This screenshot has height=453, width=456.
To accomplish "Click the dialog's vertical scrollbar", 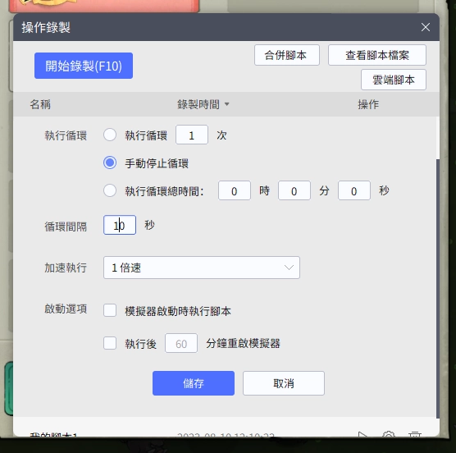I will tap(438, 288).
